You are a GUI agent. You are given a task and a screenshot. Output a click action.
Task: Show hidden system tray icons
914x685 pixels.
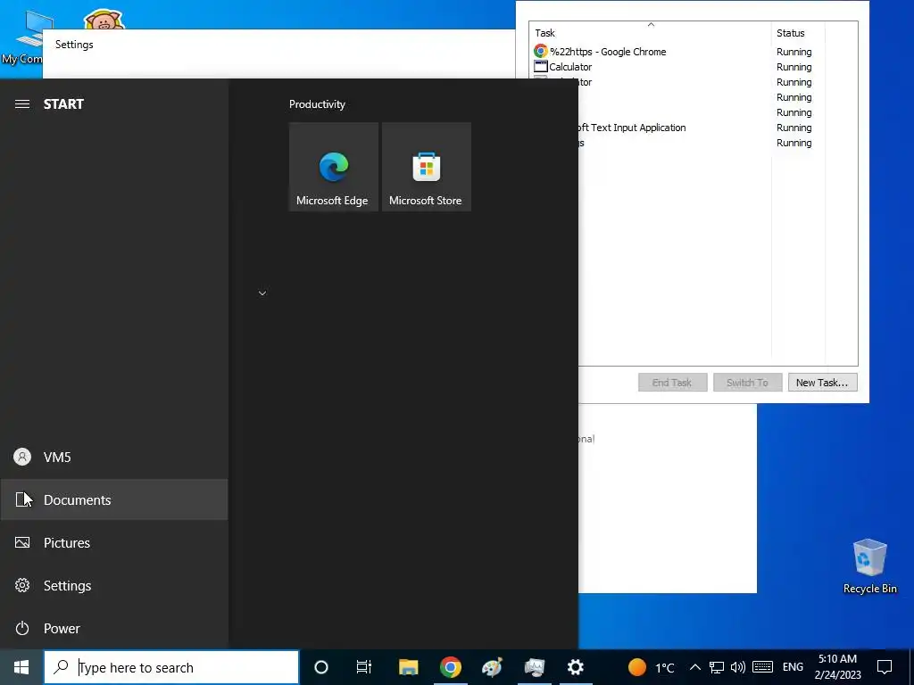point(694,667)
